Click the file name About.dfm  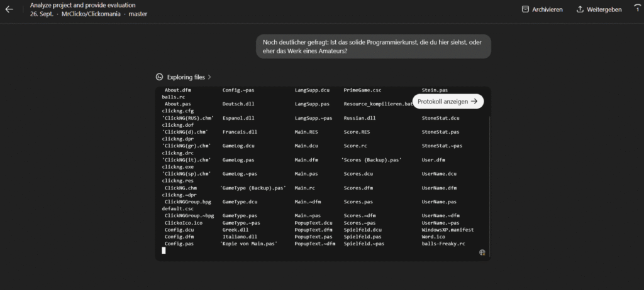pos(178,90)
